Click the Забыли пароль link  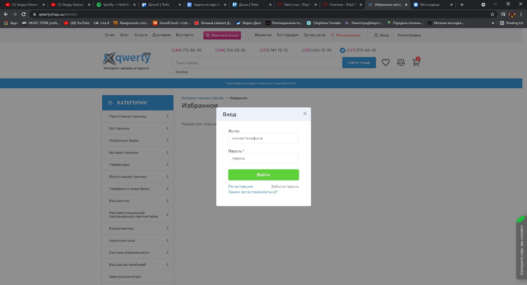pos(285,187)
